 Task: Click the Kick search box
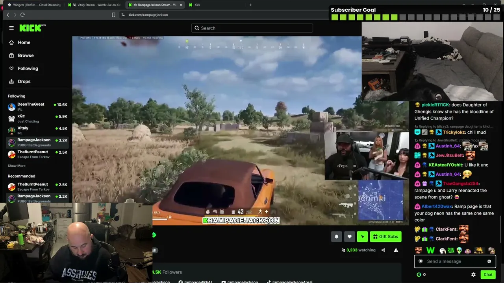coord(252,28)
